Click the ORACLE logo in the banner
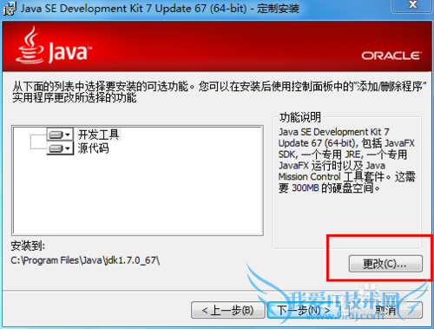The image size is (434, 329). tap(391, 56)
